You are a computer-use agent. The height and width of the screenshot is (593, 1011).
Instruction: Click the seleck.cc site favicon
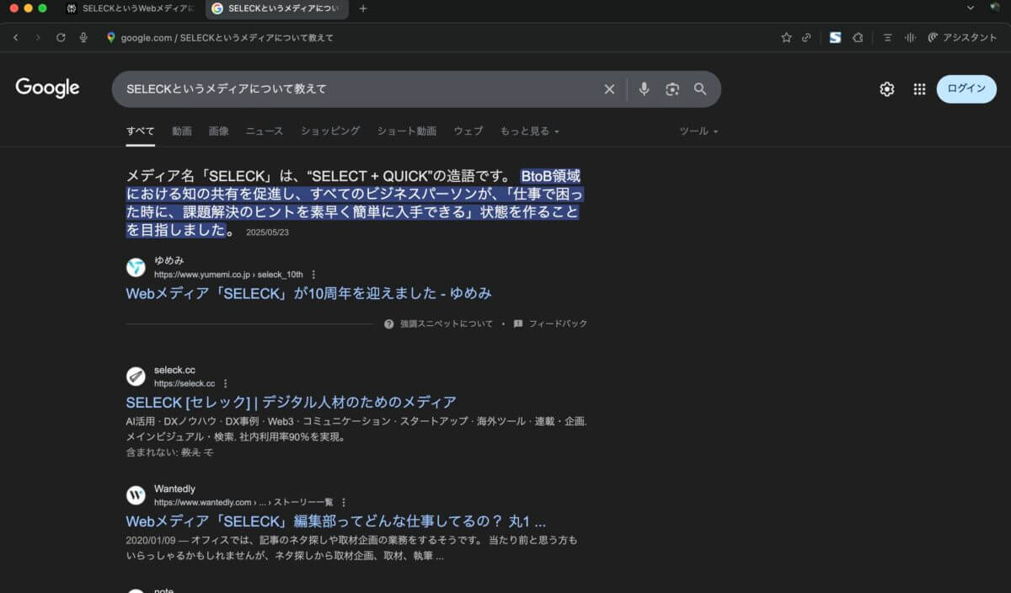[136, 376]
